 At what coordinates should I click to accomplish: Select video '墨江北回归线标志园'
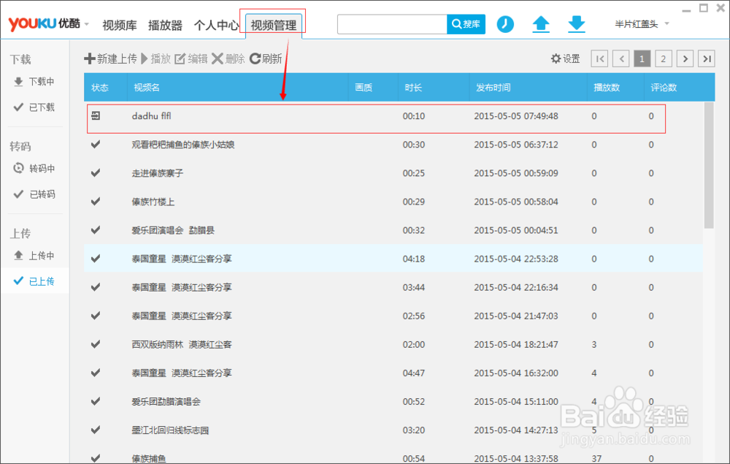pyautogui.click(x=170, y=430)
